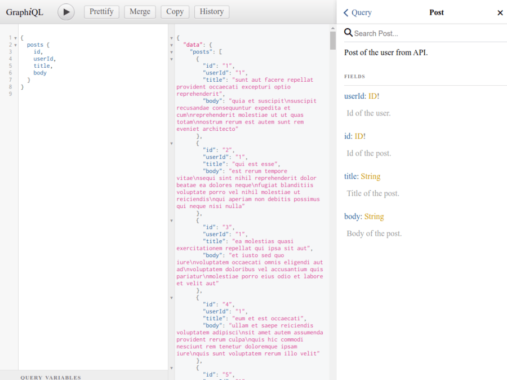Viewport: 507px width, 380px height.
Task: Click the Prettify button
Action: pos(101,12)
